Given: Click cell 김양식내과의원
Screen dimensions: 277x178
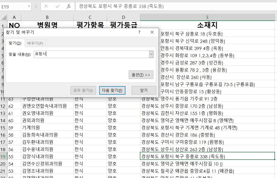Looking at the screenshot, I should pos(47,157).
